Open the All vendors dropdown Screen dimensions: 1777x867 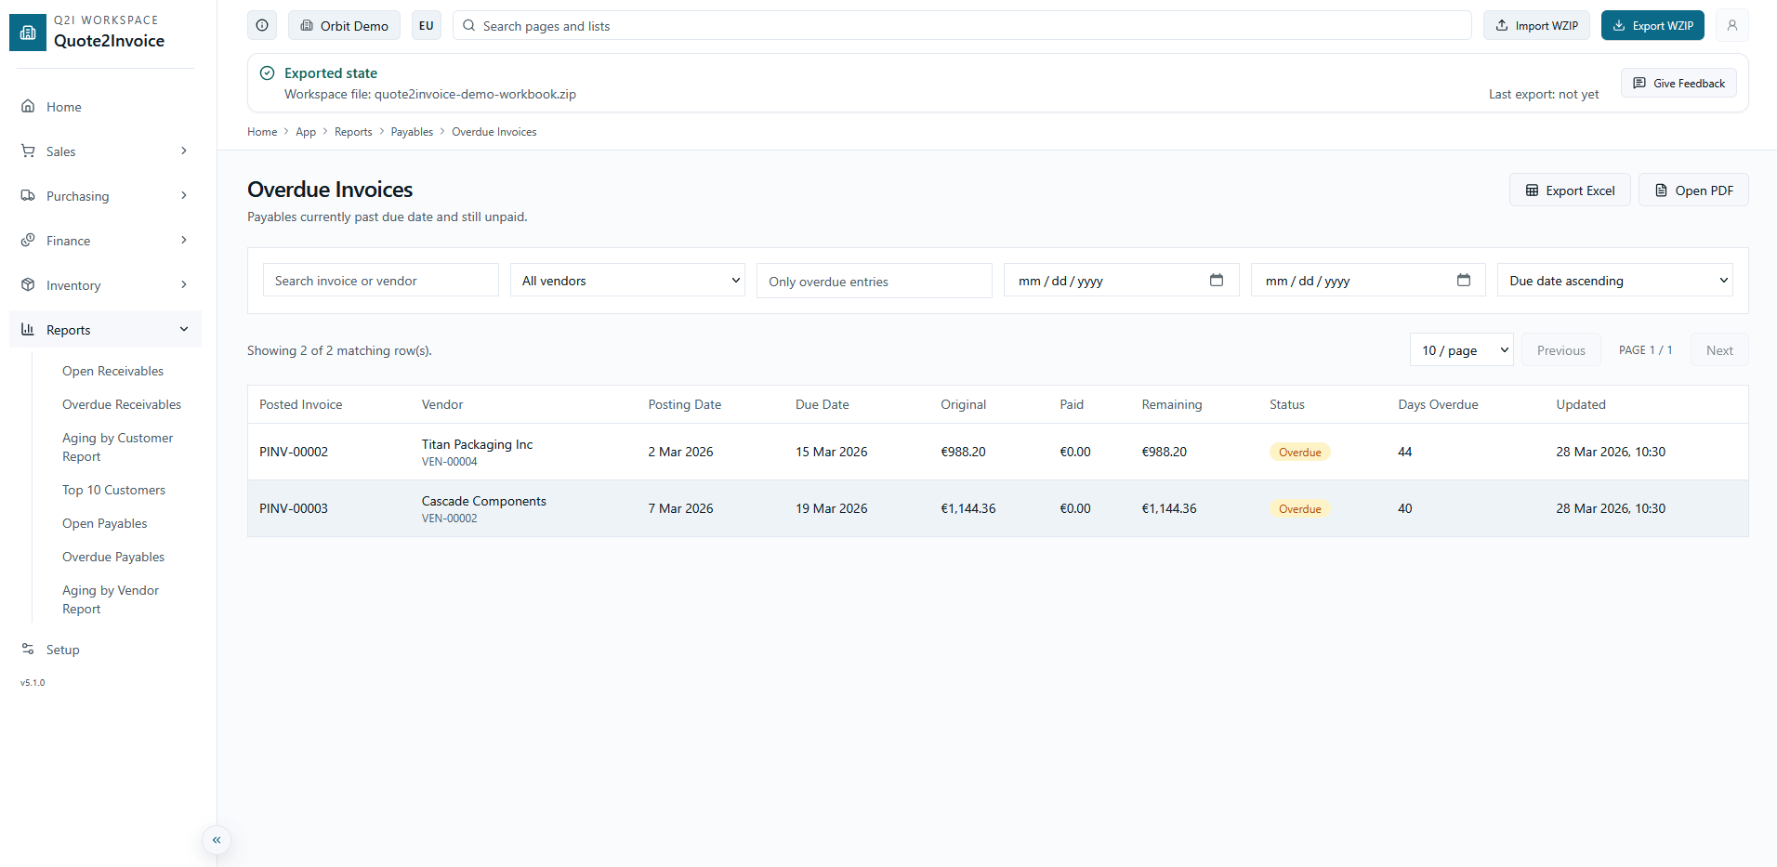click(x=627, y=281)
